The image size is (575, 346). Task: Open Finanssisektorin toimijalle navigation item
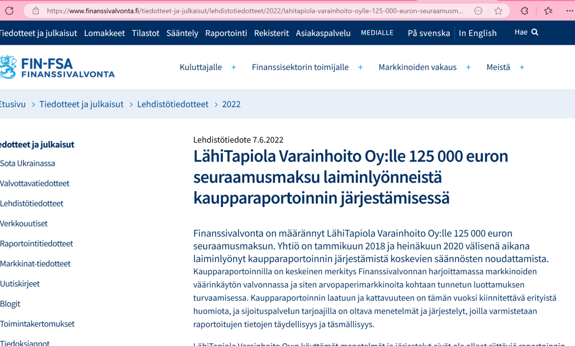click(300, 67)
